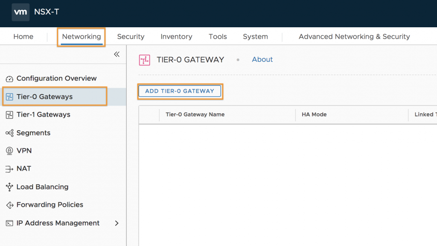Click the pink Tier-0 Gateway header icon
Image resolution: width=437 pixels, height=246 pixels.
[144, 60]
